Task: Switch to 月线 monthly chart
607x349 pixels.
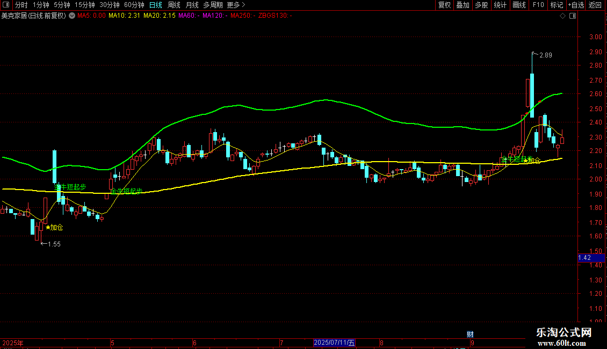Action: click(192, 5)
